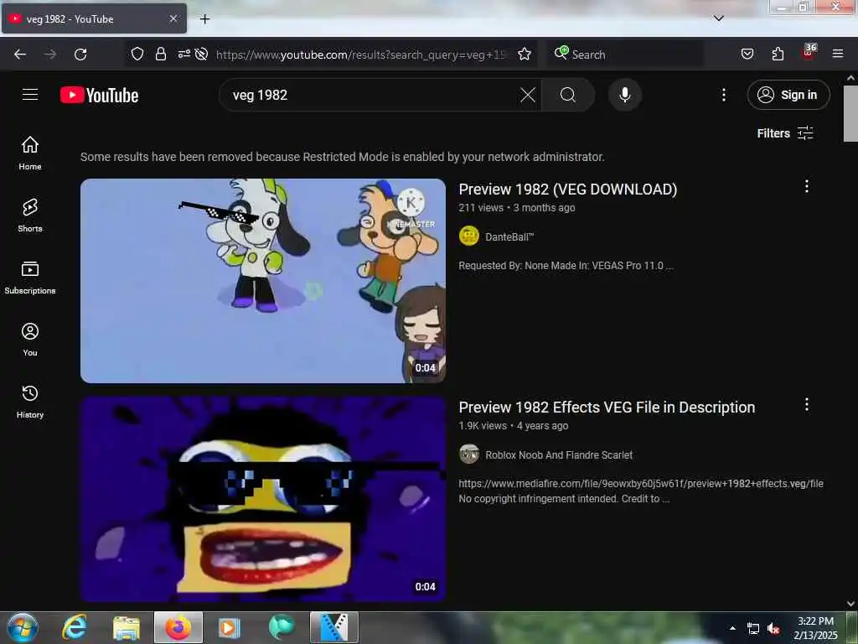Show hidden system tray icons
858x644 pixels.
pyautogui.click(x=732, y=628)
